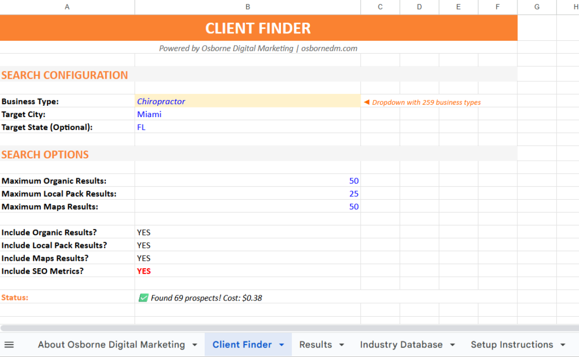The width and height of the screenshot is (579, 357).
Task: Select the Client Finder sheet tab
Action: (x=242, y=344)
